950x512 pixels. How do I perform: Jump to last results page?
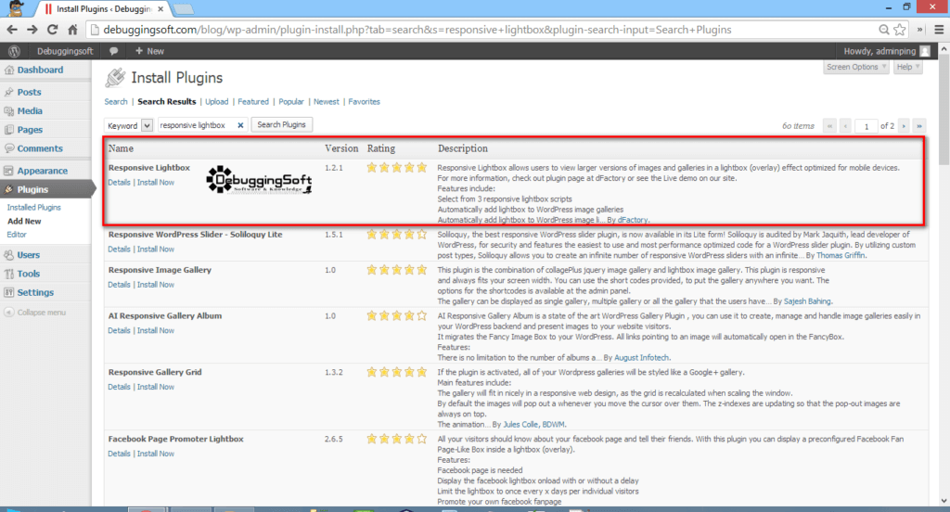(x=919, y=126)
